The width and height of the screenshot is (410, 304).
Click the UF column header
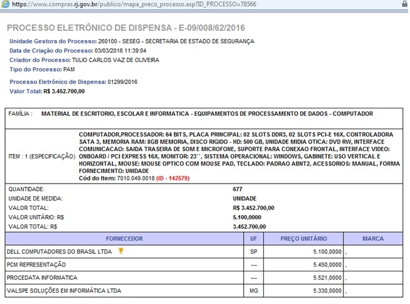tap(252, 239)
